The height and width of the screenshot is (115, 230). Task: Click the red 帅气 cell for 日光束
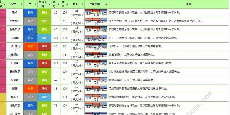pos(44,62)
